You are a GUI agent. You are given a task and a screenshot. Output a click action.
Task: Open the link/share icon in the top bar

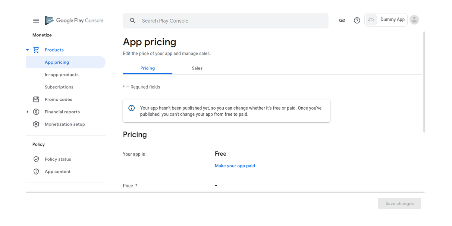(342, 20)
